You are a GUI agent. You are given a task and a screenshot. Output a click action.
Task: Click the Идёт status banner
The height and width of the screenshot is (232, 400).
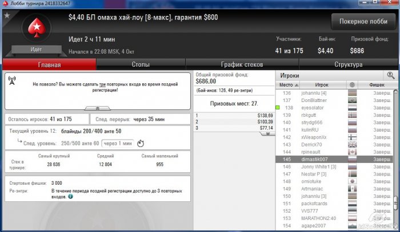[x=36, y=50]
